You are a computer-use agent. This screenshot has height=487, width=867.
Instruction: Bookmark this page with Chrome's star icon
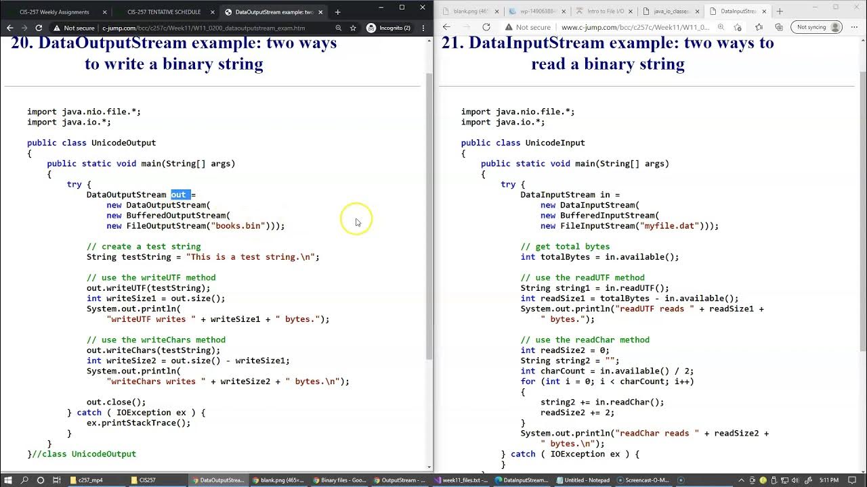pos(353,28)
